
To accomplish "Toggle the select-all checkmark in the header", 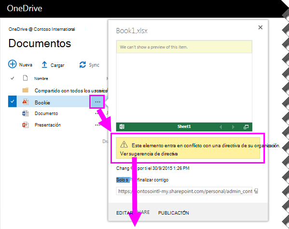I will (13, 78).
